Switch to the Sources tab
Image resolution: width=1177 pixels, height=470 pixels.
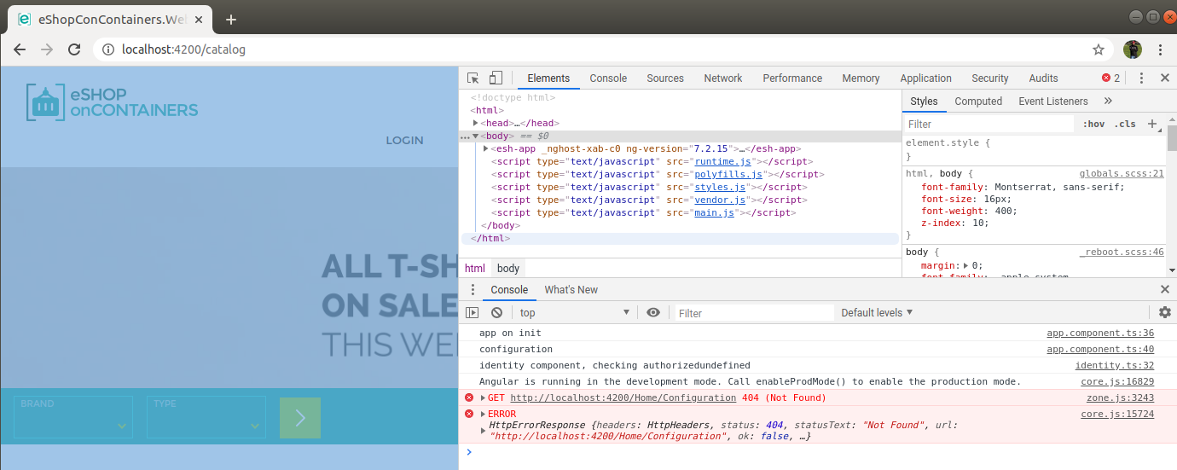665,78
